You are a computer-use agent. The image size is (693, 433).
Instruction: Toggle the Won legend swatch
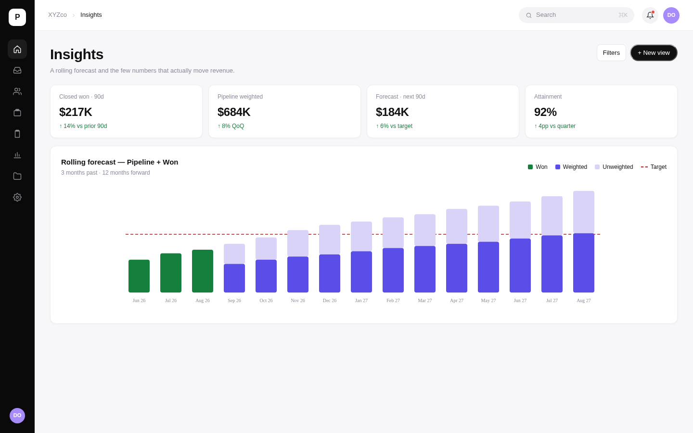click(530, 167)
